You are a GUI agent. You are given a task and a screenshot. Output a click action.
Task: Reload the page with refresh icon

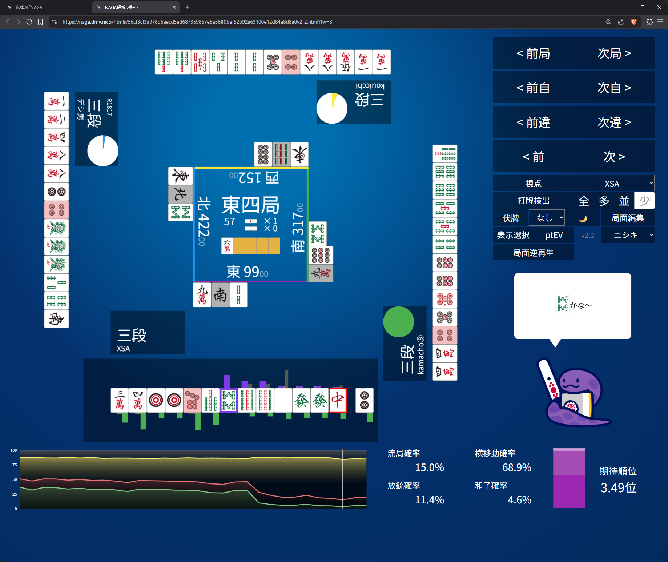click(x=29, y=22)
